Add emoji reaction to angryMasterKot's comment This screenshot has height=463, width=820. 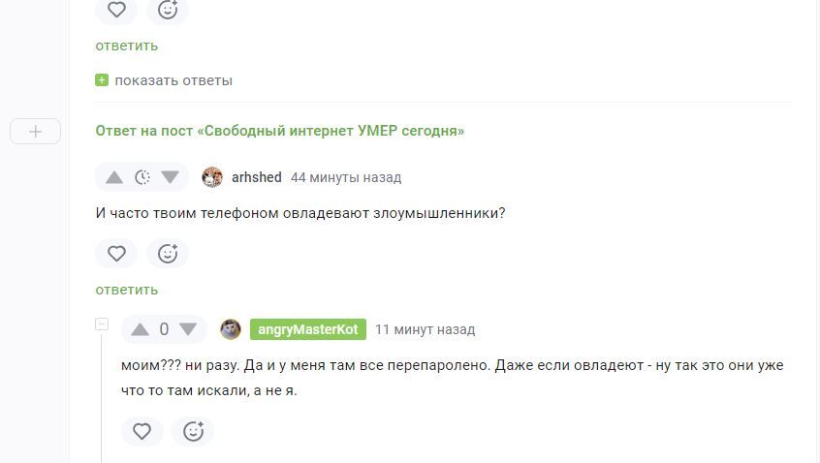click(x=193, y=431)
